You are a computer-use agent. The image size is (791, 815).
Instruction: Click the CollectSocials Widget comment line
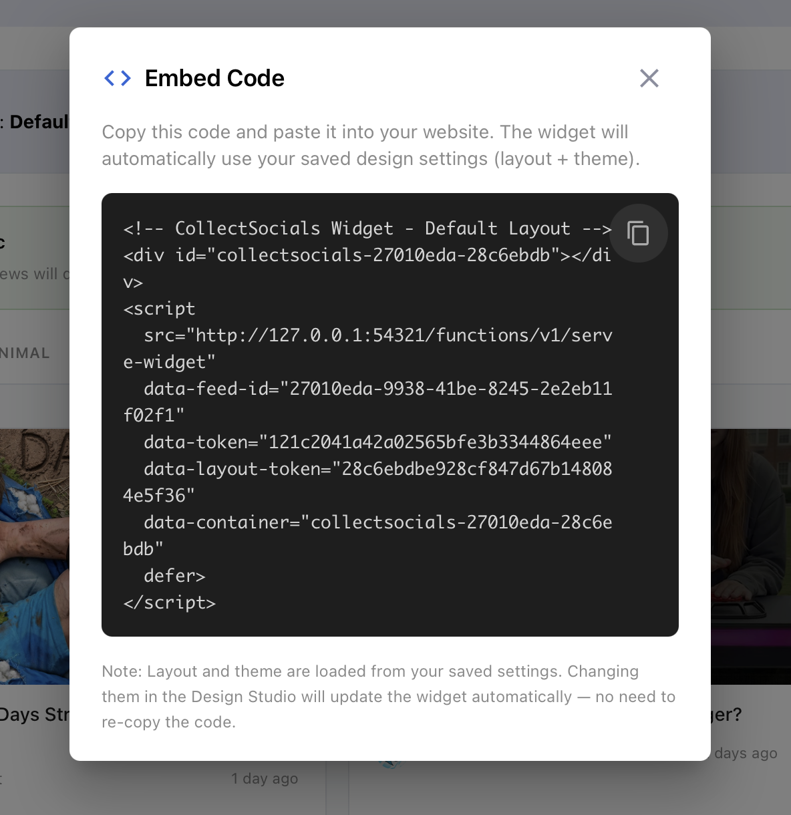[x=366, y=228]
